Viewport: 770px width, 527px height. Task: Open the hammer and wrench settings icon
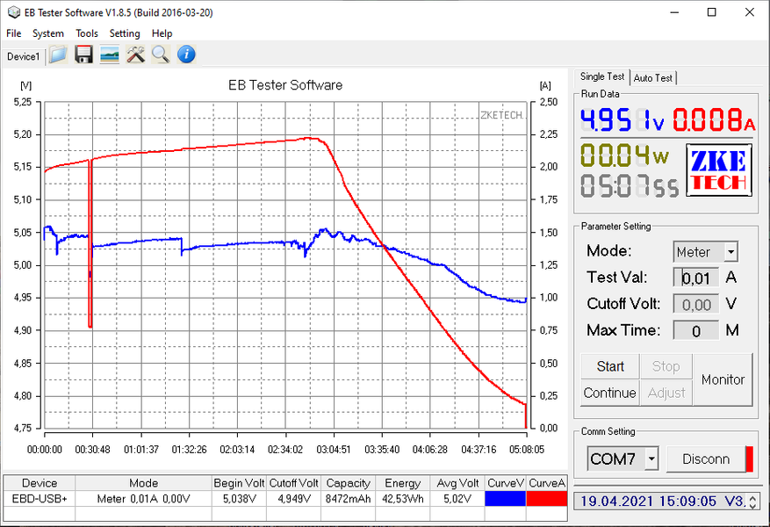point(135,55)
